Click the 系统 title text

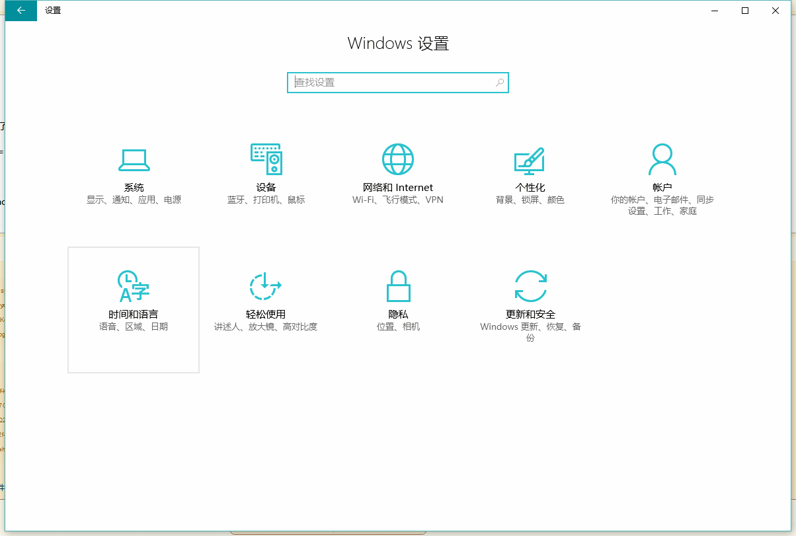coord(134,188)
